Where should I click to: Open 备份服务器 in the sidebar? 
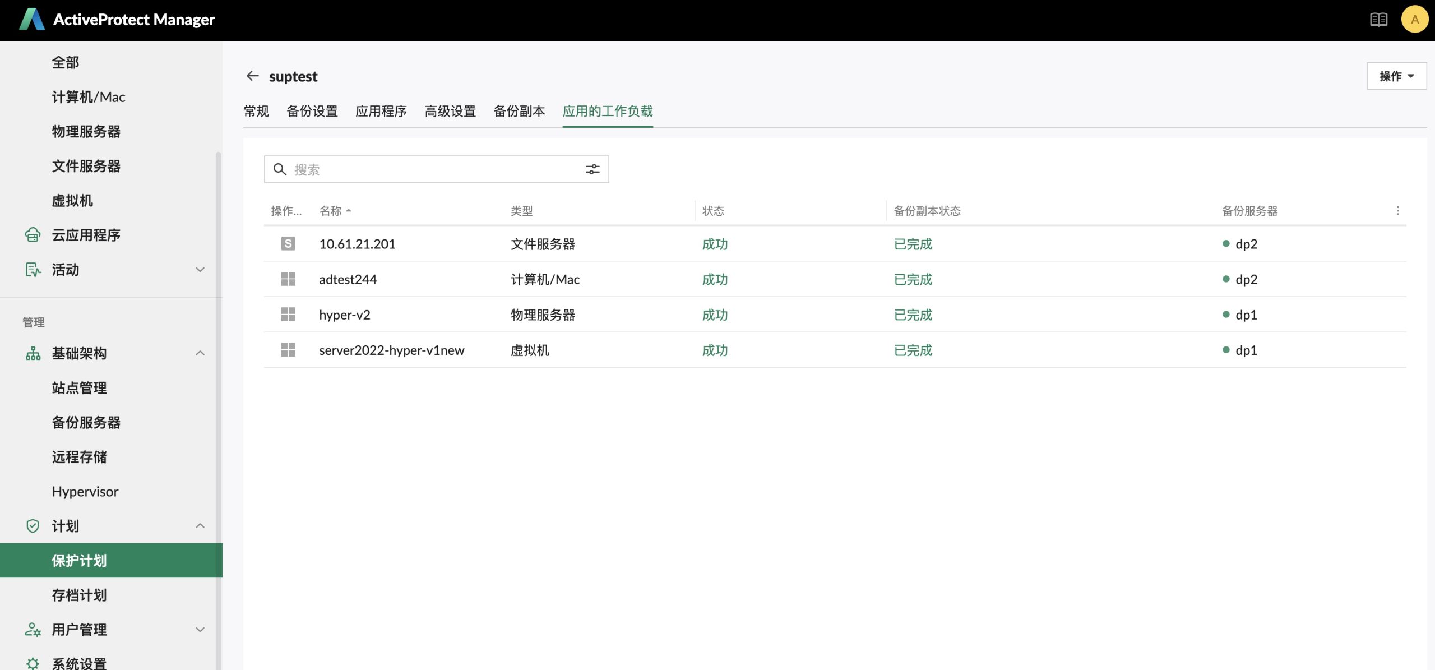click(x=86, y=422)
